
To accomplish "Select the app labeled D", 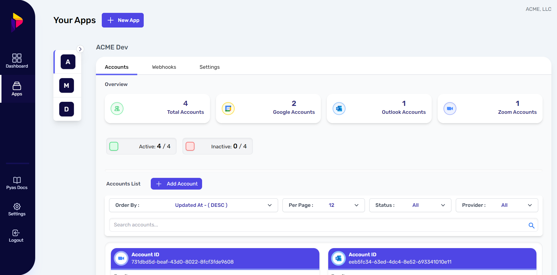I will (67, 109).
